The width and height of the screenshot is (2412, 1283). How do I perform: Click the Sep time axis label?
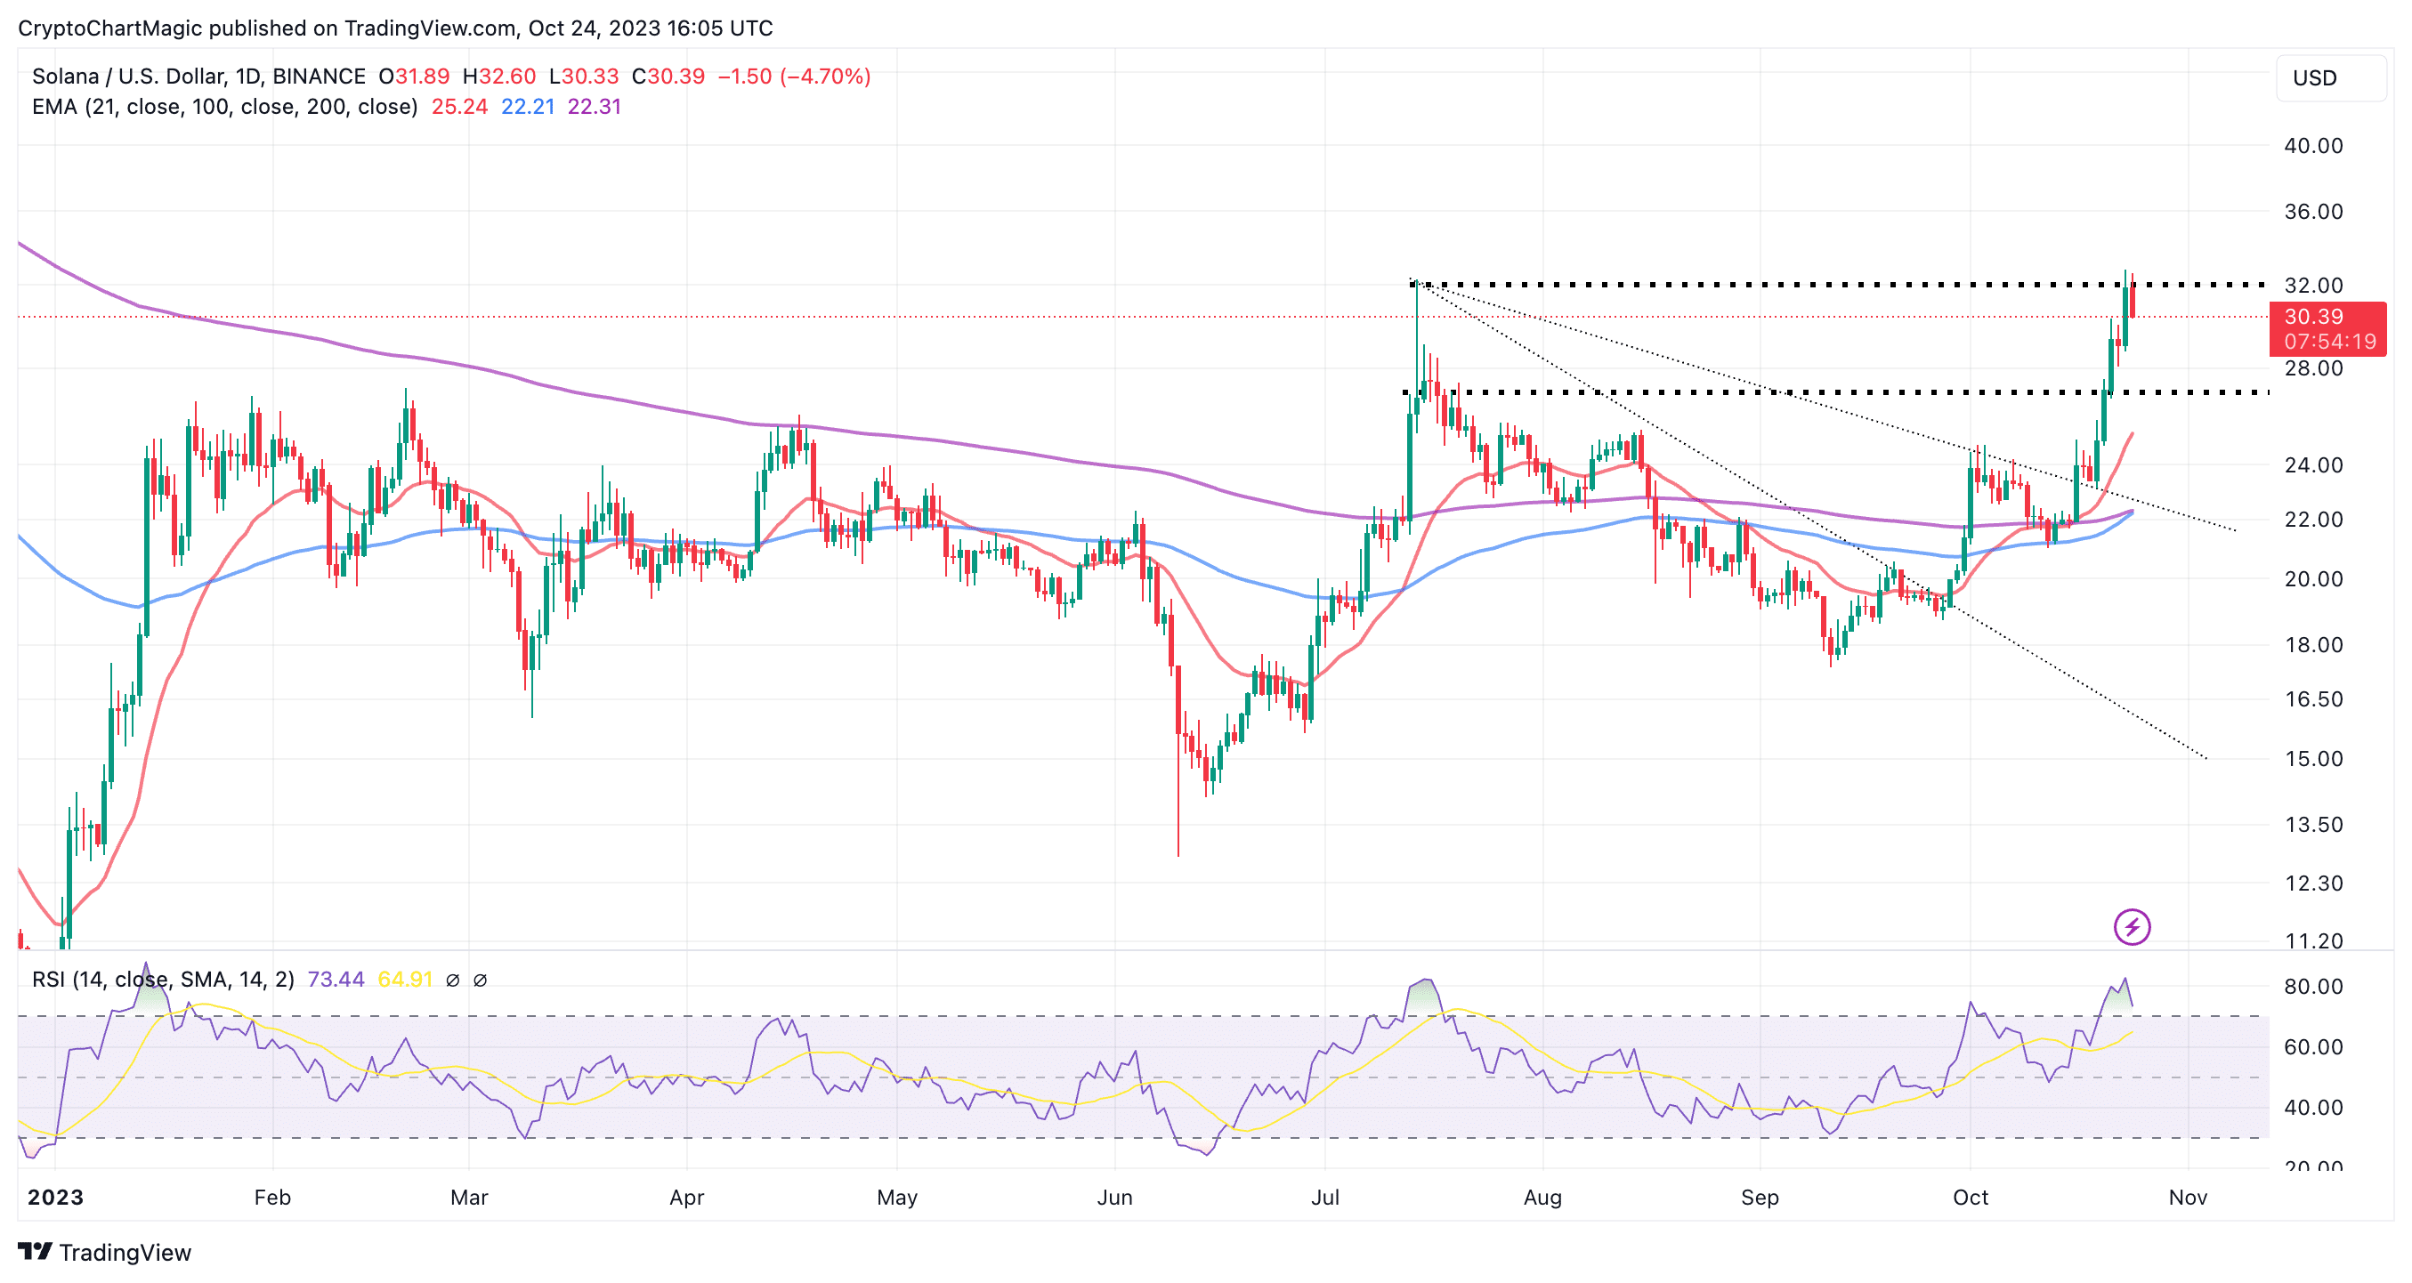point(1760,1197)
